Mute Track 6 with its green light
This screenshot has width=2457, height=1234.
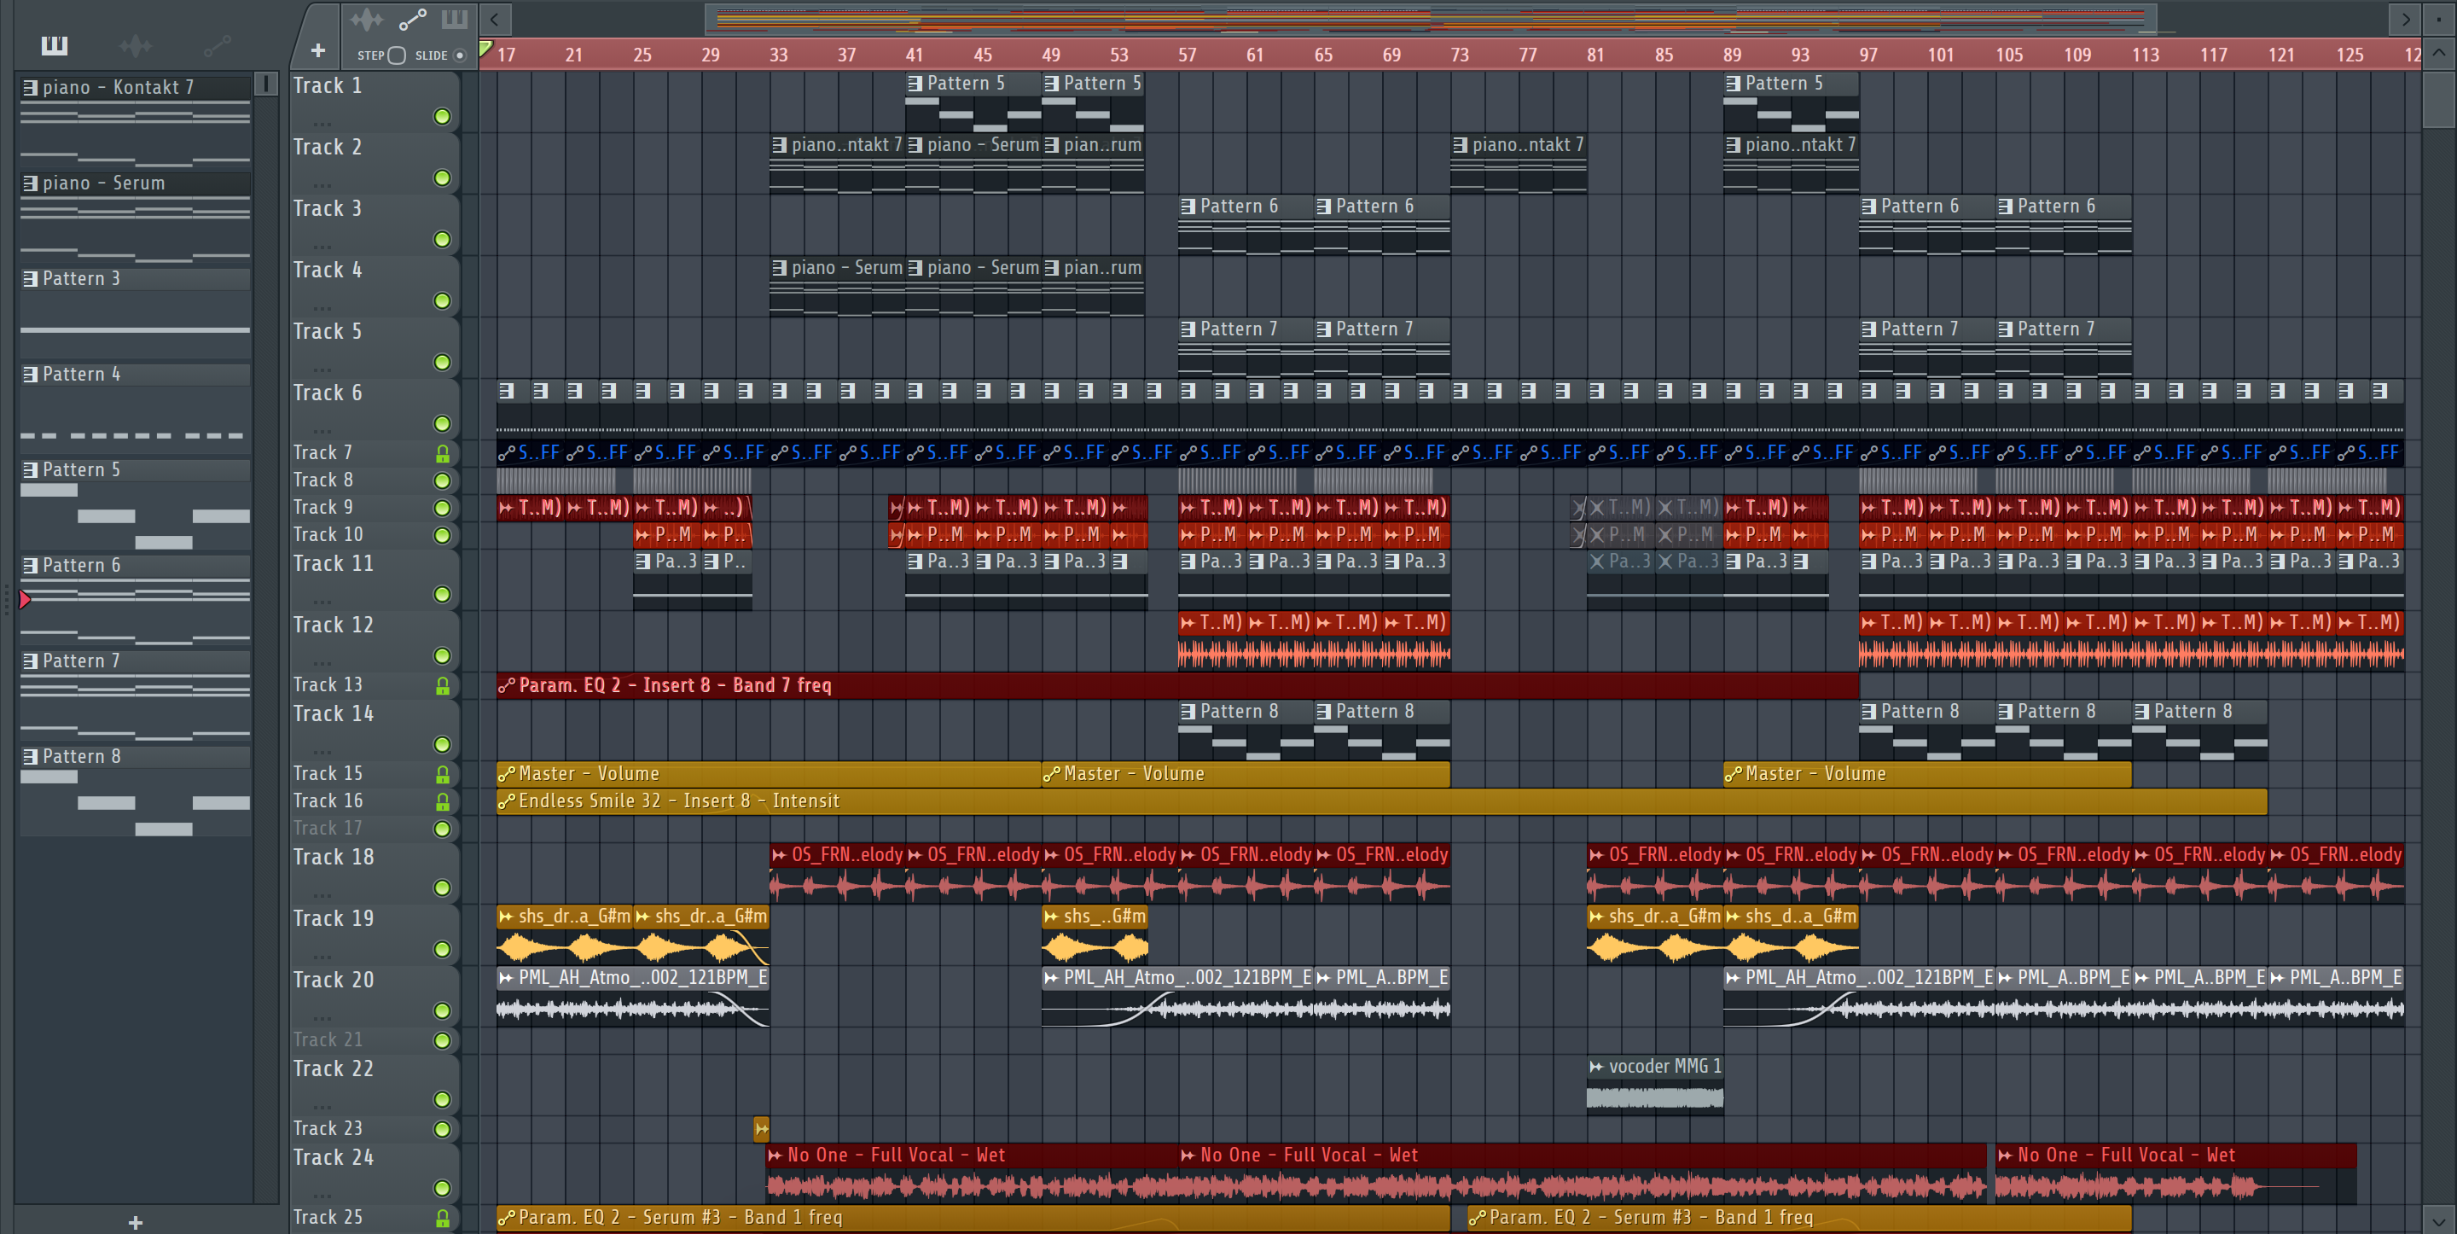[x=443, y=424]
